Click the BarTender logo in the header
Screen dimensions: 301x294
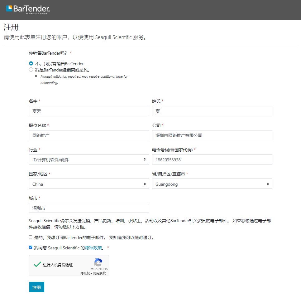[28, 10]
